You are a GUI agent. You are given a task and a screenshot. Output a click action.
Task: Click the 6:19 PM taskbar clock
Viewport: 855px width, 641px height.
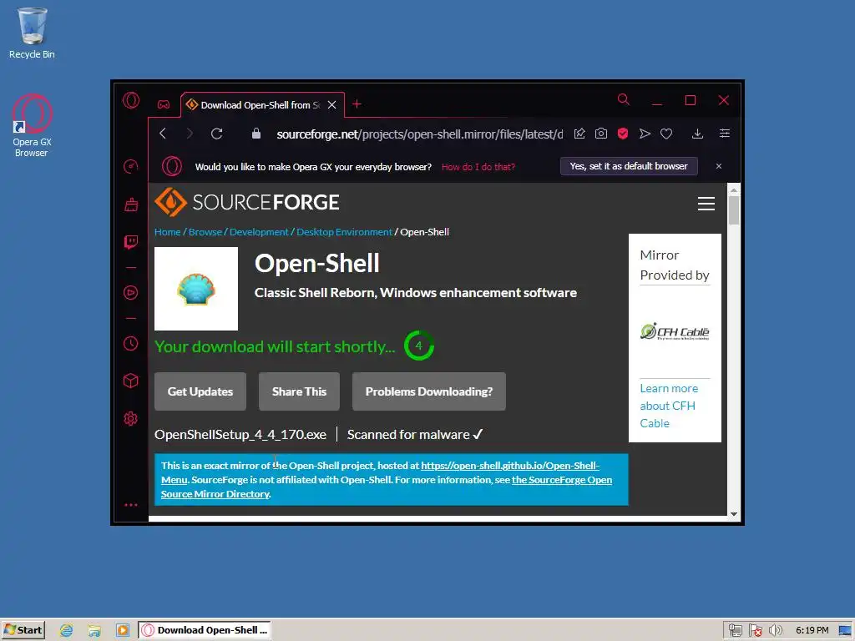point(812,630)
